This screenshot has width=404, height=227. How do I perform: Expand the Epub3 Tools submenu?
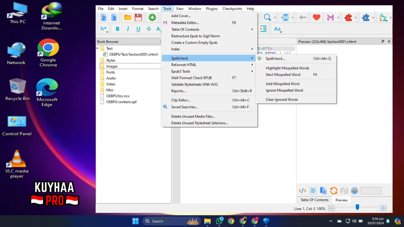(x=209, y=71)
